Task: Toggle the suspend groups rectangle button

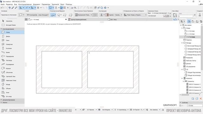Action: click(x=50, y=8)
